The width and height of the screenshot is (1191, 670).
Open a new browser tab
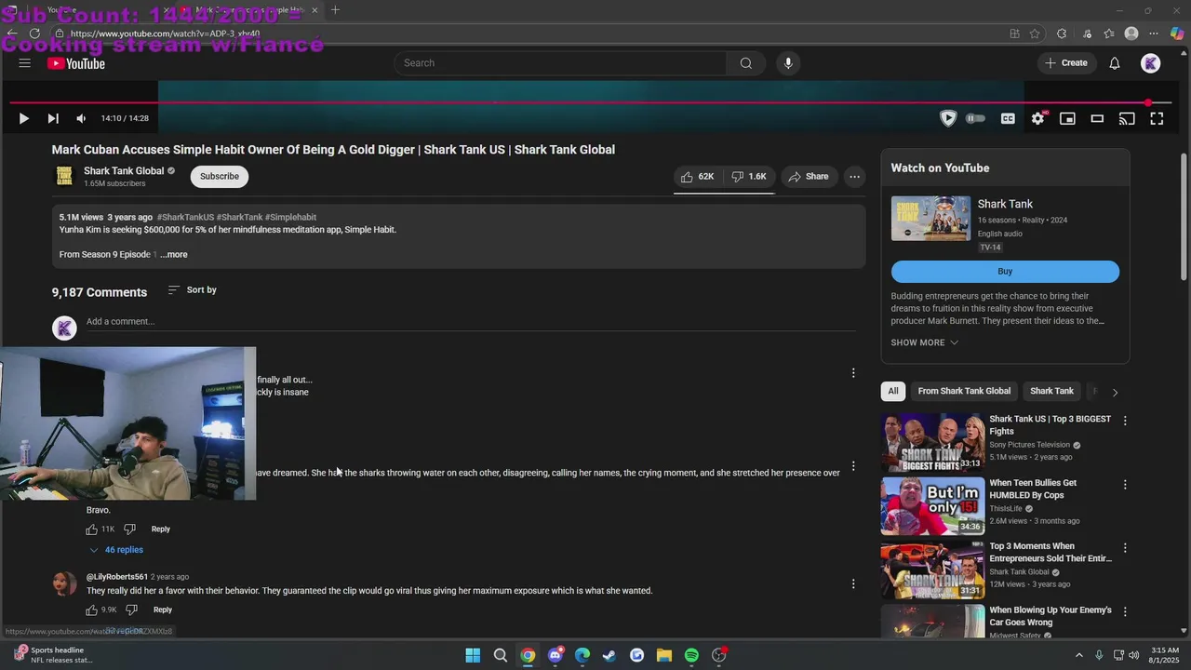click(x=335, y=10)
